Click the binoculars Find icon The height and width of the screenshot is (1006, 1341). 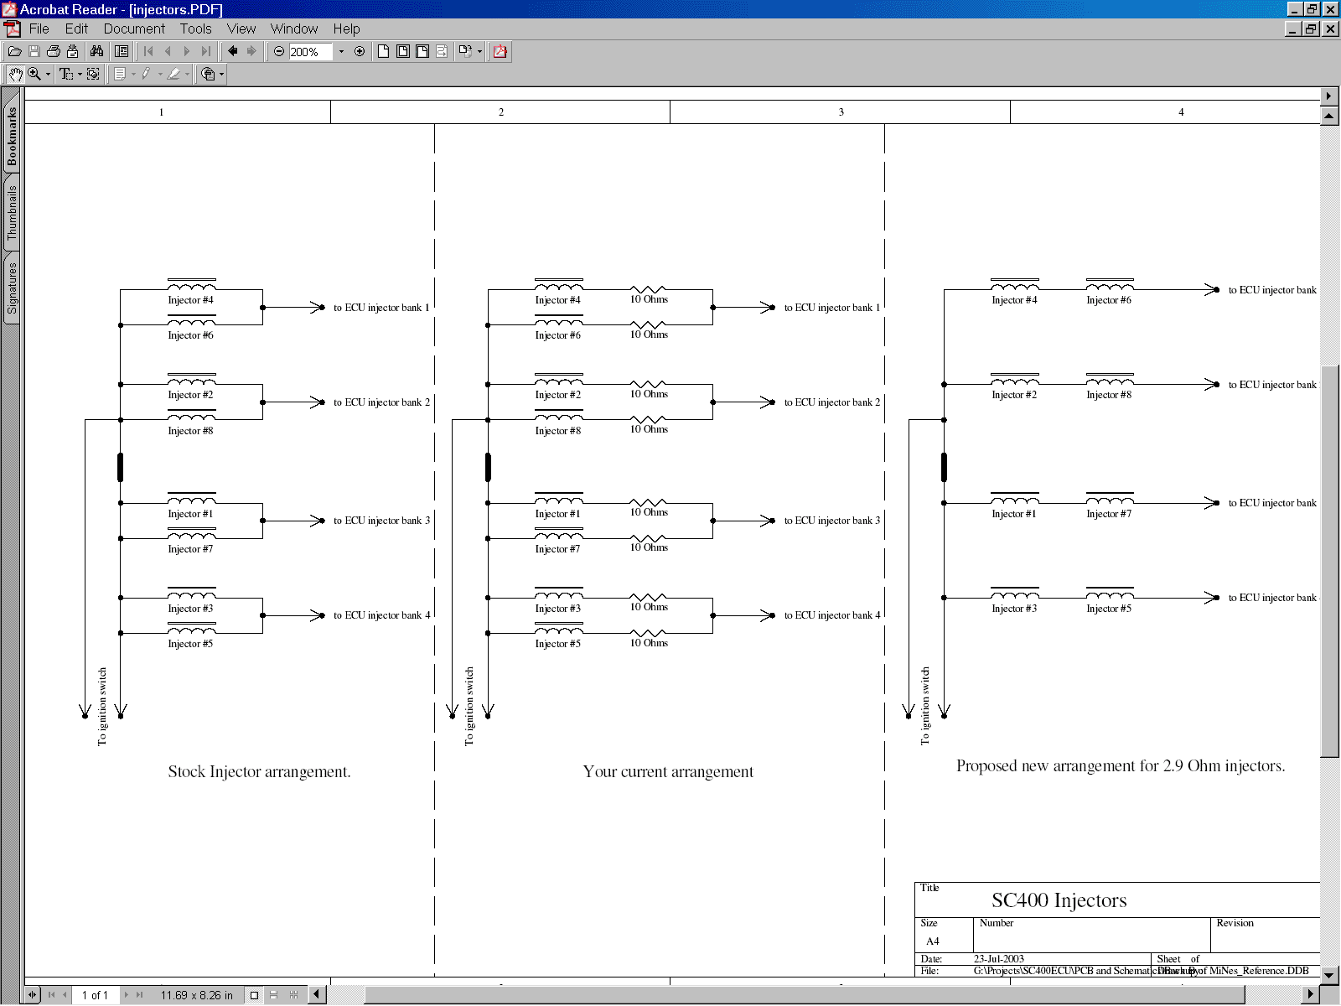coord(96,51)
